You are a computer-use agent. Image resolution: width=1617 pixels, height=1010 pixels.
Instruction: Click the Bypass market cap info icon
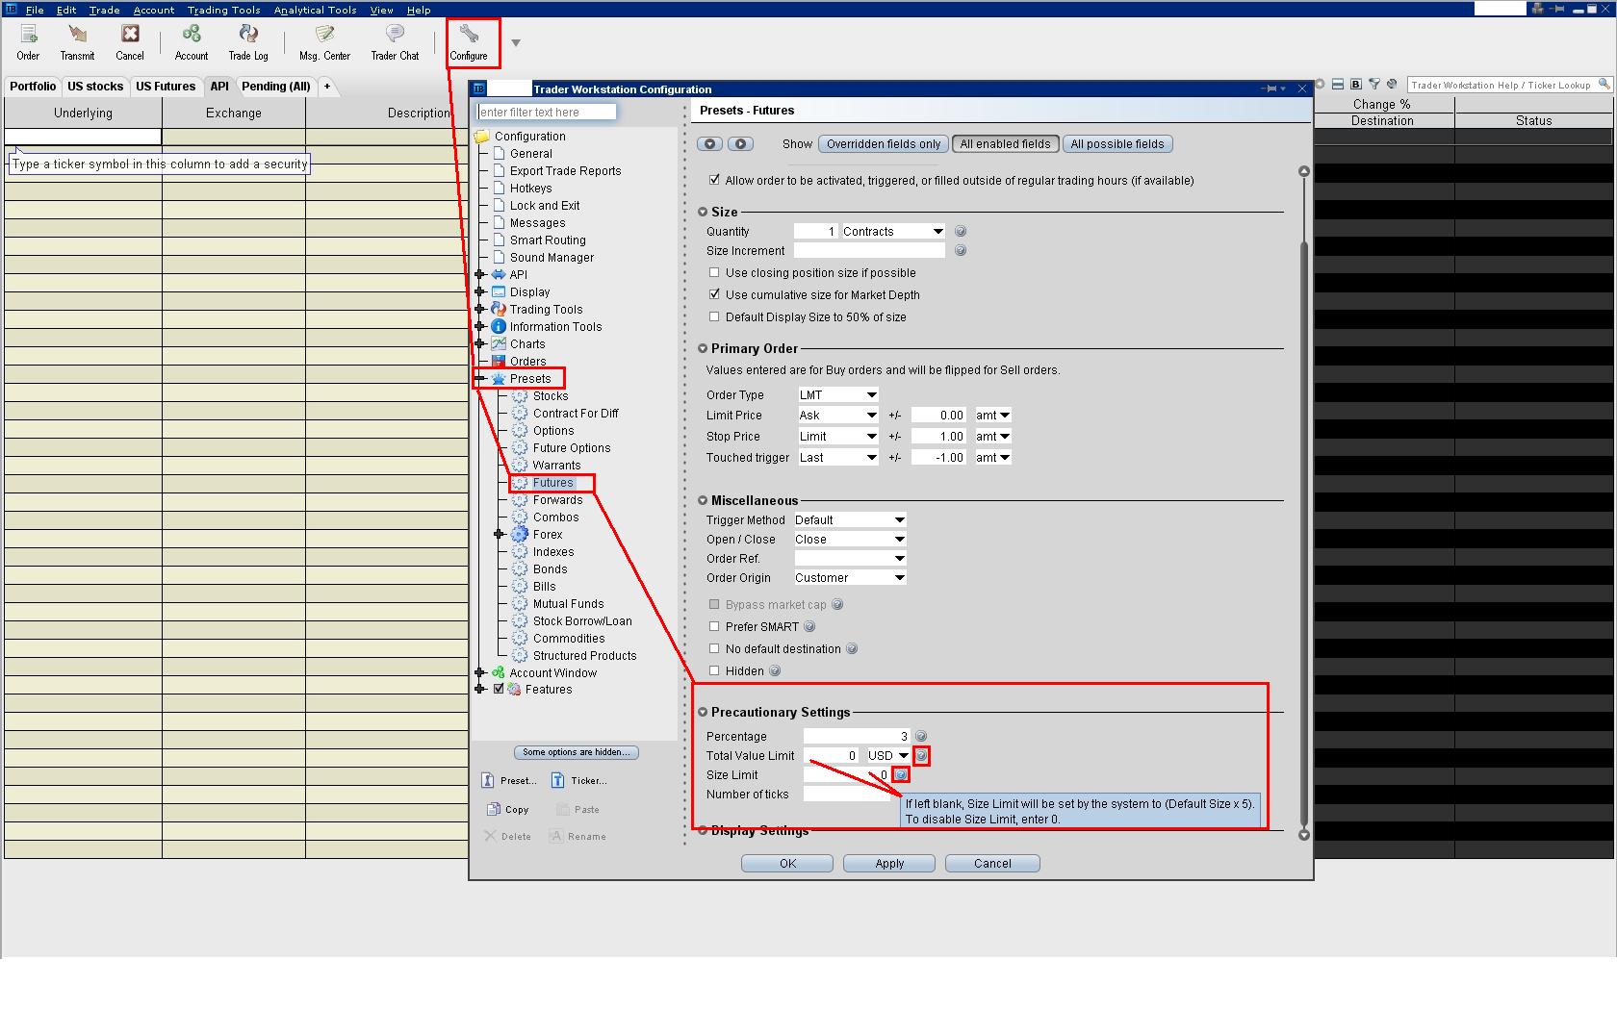[837, 605]
